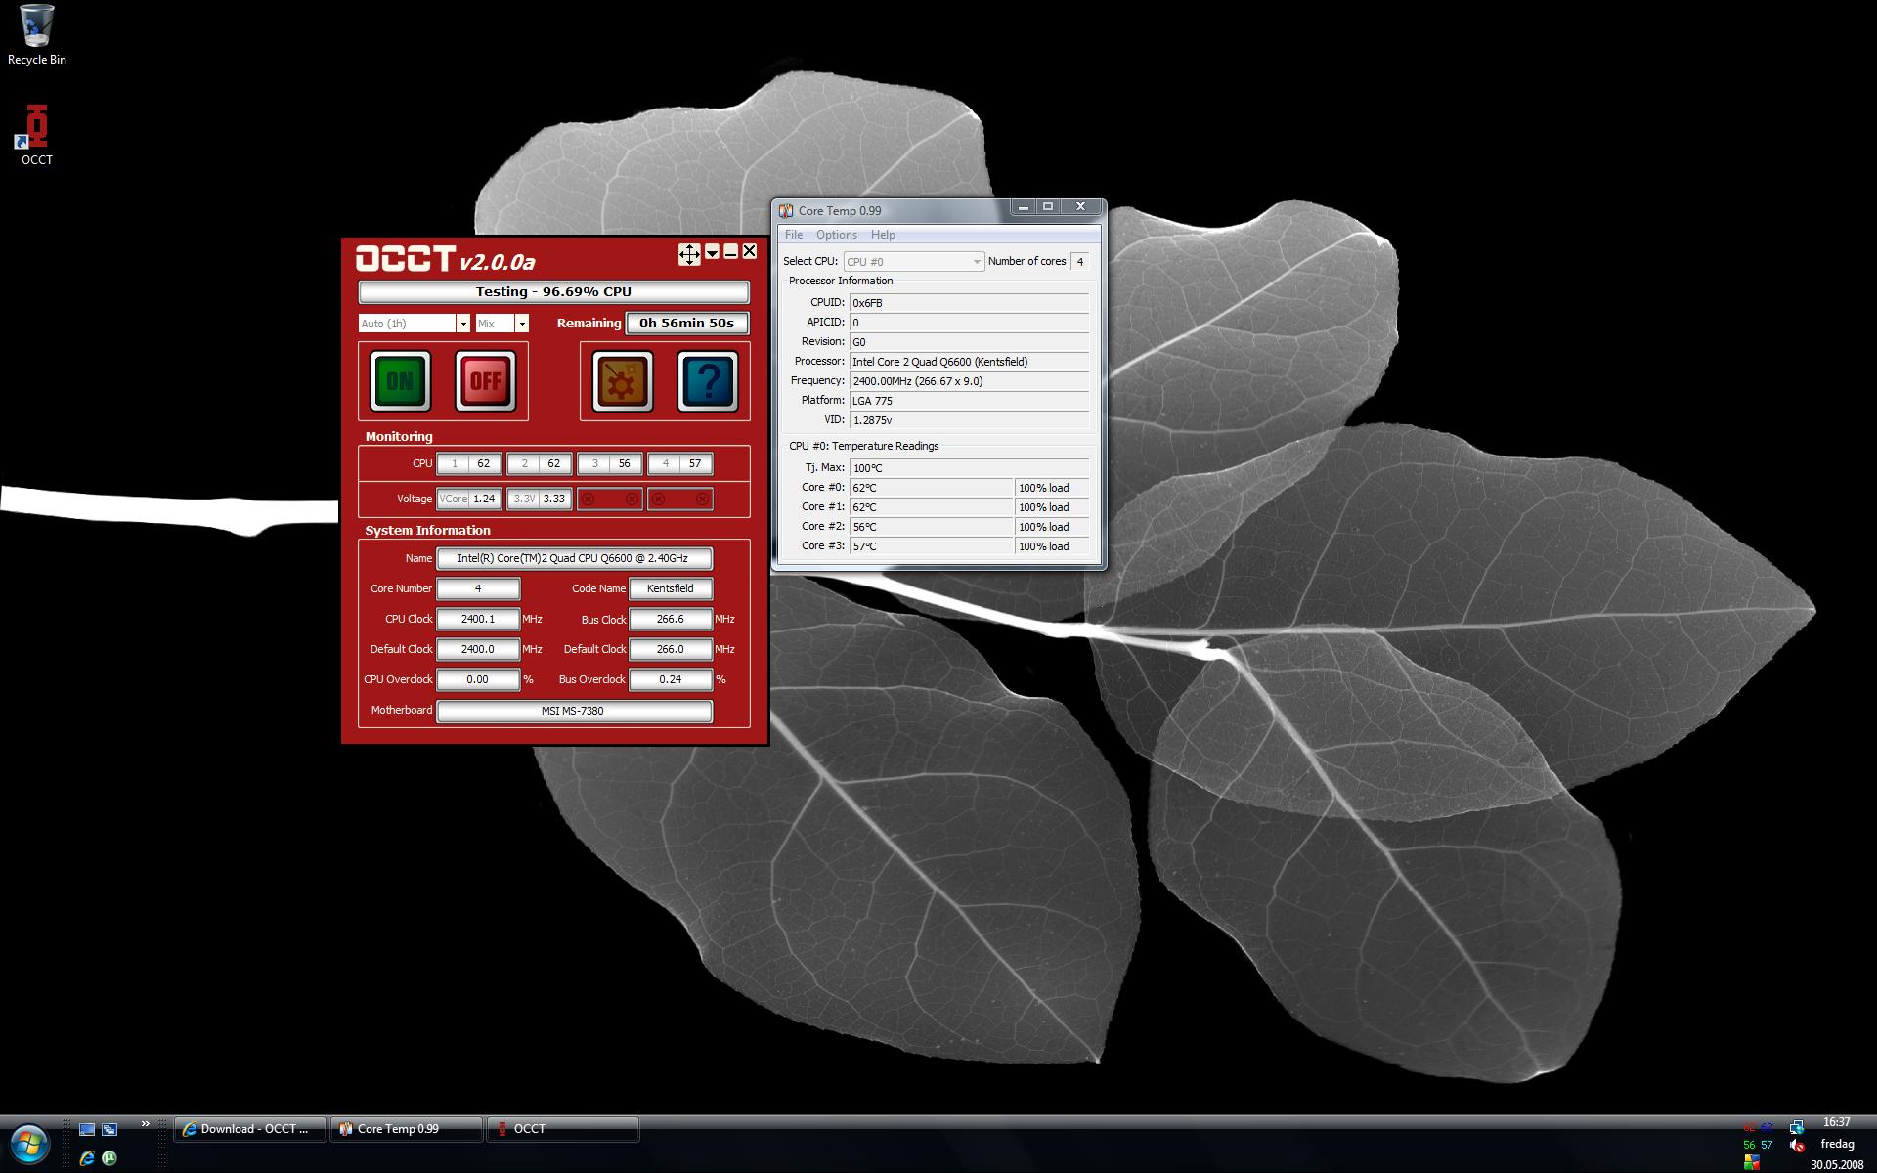Viewport: 1877px width, 1173px height.
Task: Click the OCCT move window cross-arrows icon
Action: [689, 254]
